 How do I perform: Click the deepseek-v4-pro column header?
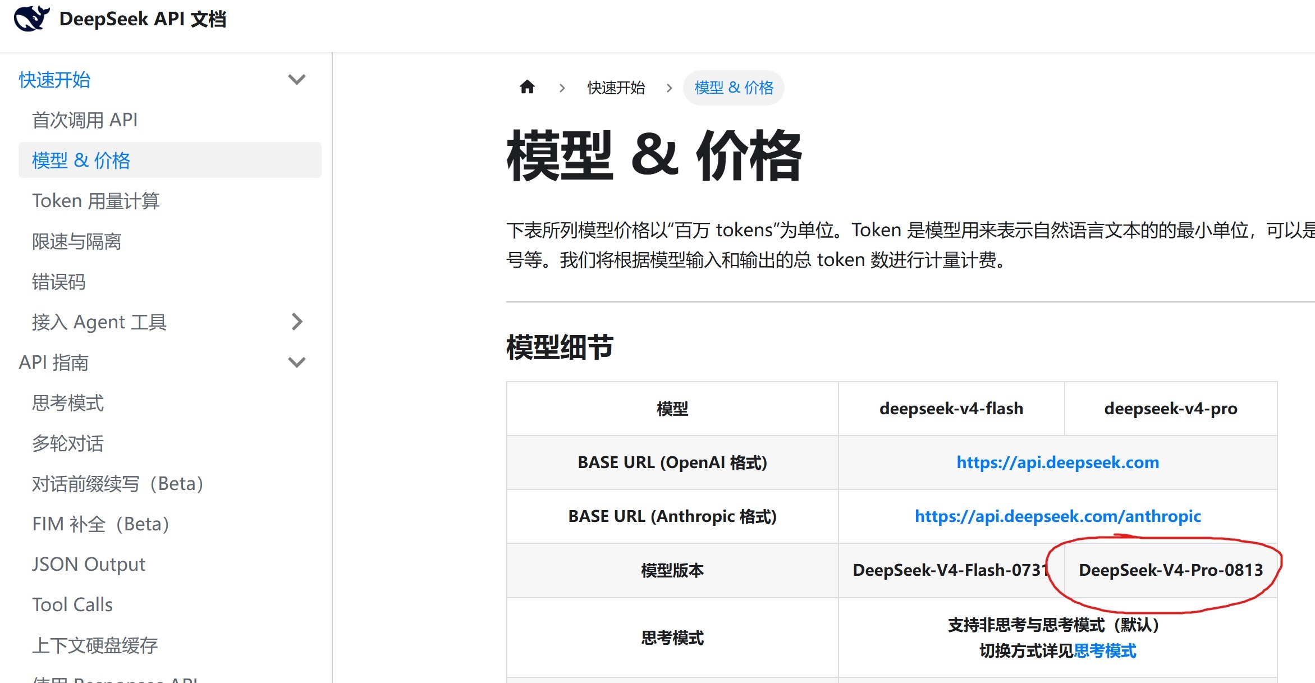[x=1171, y=409]
